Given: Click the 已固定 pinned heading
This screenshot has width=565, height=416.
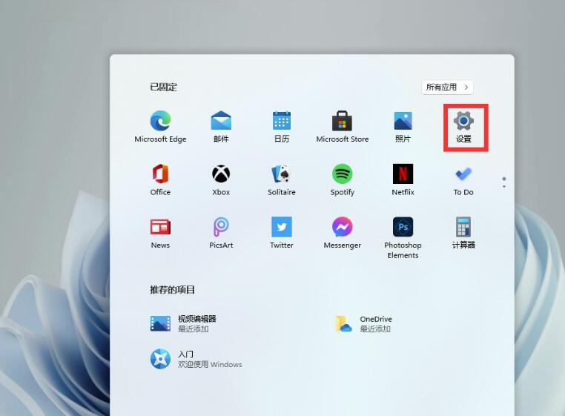Looking at the screenshot, I should tap(163, 87).
